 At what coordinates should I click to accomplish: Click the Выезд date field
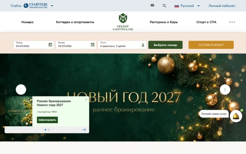click(x=76, y=45)
